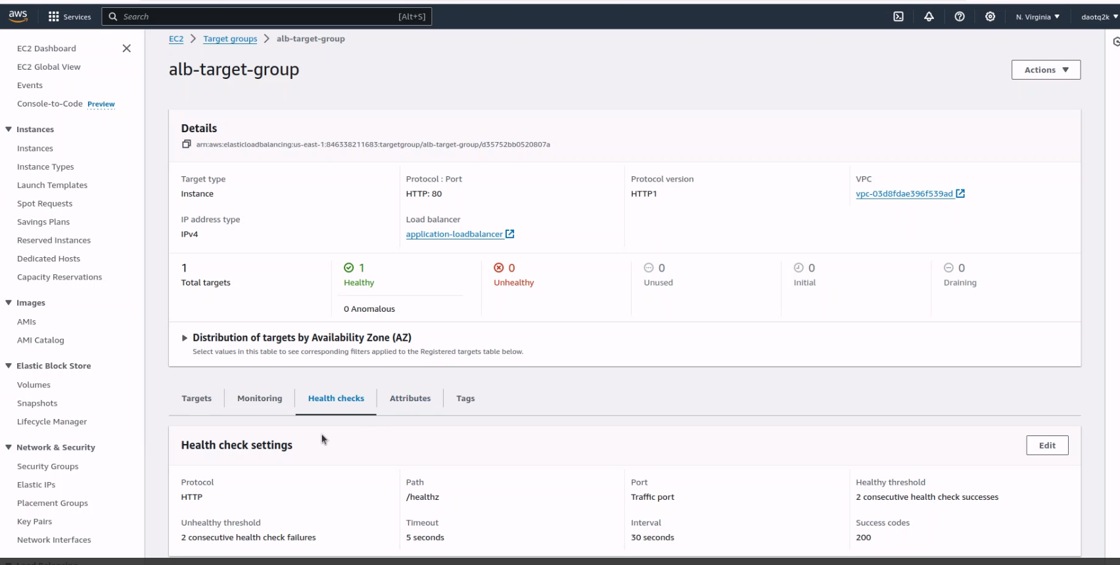Click the Initial status clock icon
This screenshot has height=565, width=1120.
(x=799, y=268)
